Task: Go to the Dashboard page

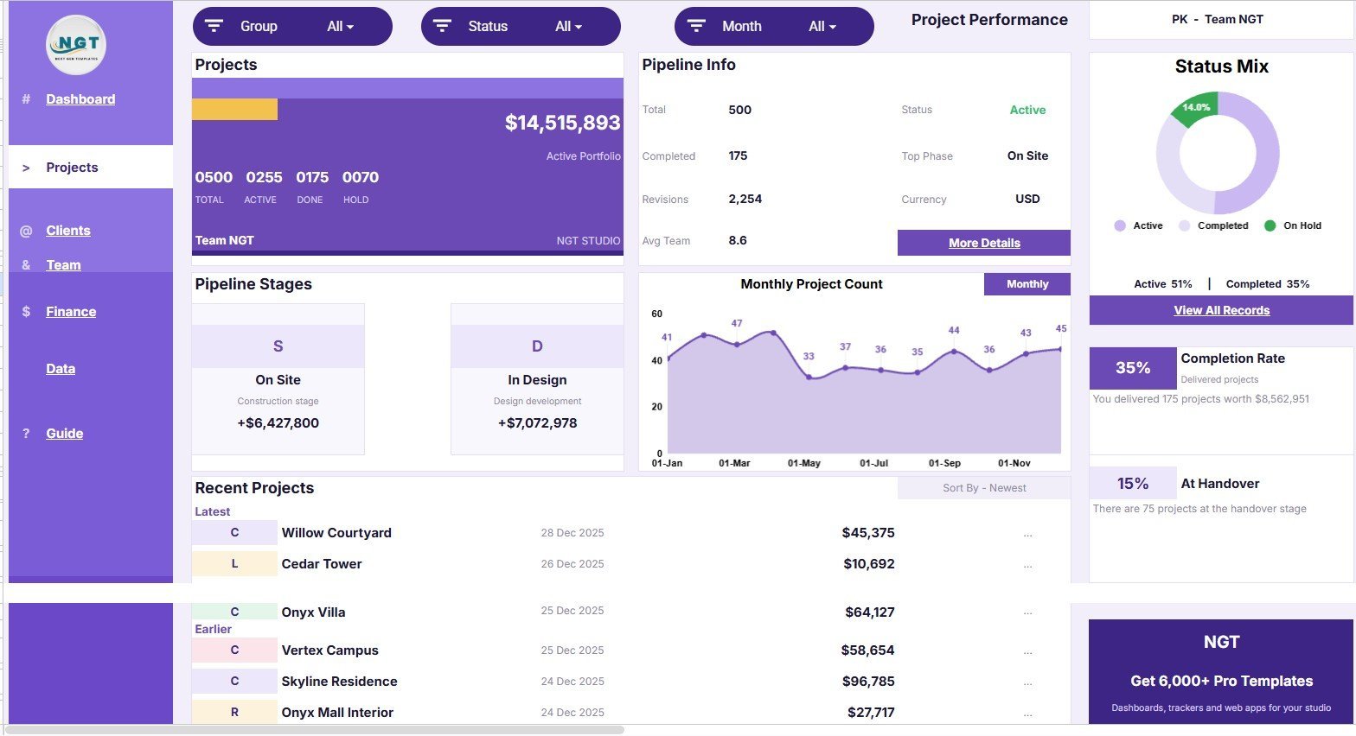Action: point(80,99)
